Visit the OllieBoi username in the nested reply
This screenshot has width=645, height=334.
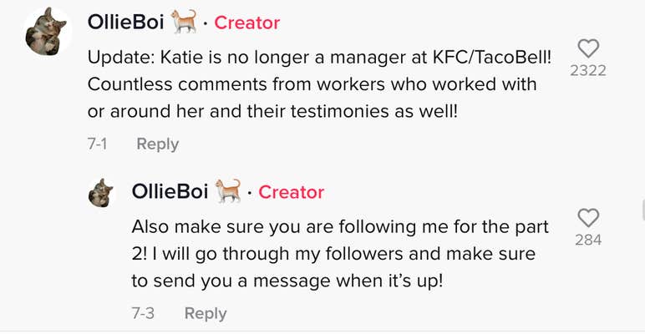(170, 192)
